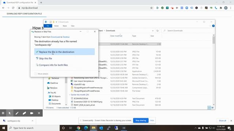The width and height of the screenshot is (234, 131).
Task: Sort by Size column header
Action: pos(152,36)
